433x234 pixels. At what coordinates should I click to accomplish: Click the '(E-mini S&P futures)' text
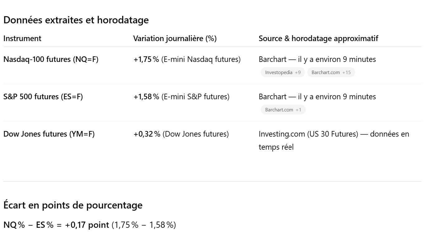coord(195,97)
